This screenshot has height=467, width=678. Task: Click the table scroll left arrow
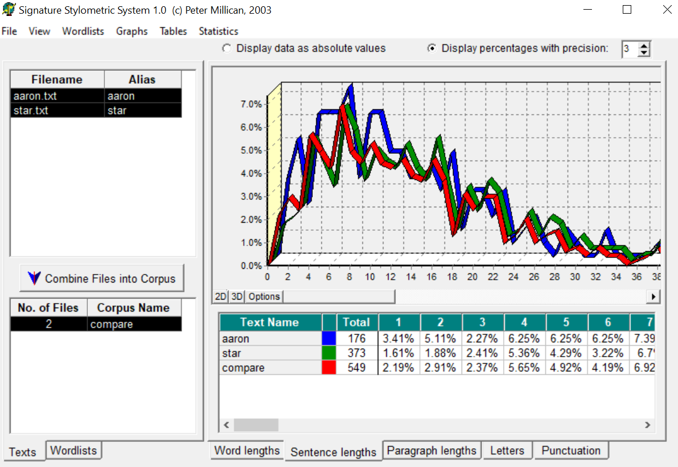pos(227,425)
